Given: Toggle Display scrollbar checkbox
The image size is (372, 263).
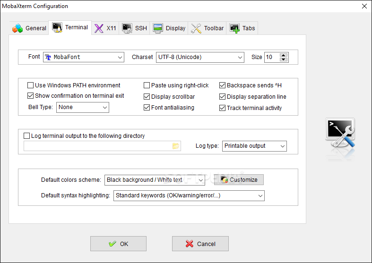Looking at the screenshot, I should [147, 97].
